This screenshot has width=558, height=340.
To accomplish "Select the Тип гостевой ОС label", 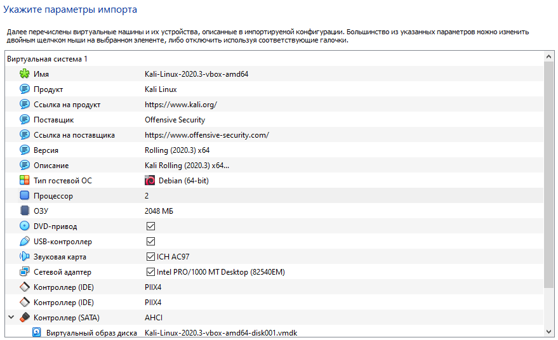I will coord(63,181).
